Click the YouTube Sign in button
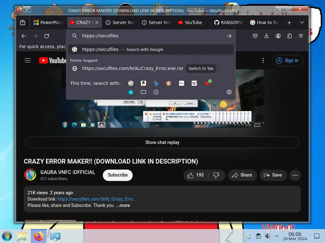 [288, 60]
